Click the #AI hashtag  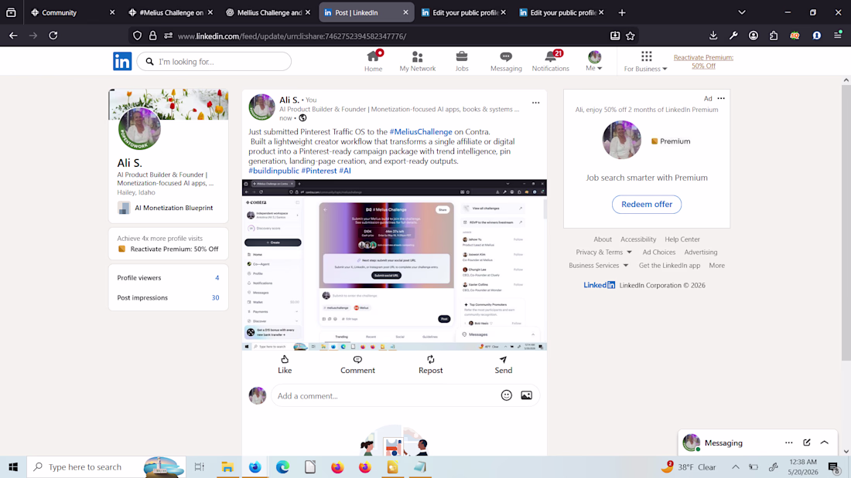tap(345, 171)
